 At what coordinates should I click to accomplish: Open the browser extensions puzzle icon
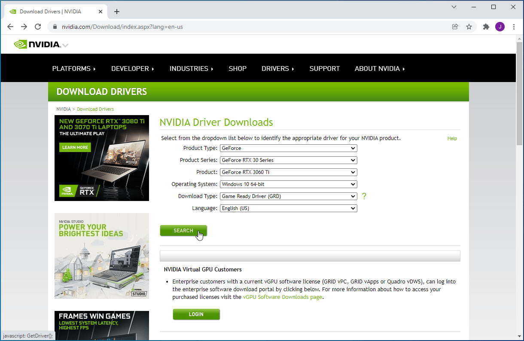(x=486, y=27)
